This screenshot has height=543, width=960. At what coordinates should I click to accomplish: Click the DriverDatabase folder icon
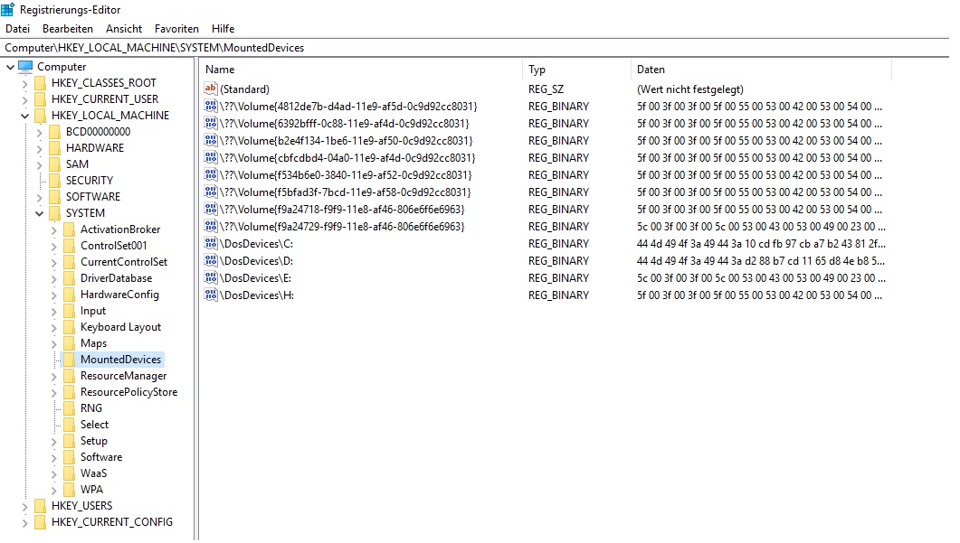point(70,278)
